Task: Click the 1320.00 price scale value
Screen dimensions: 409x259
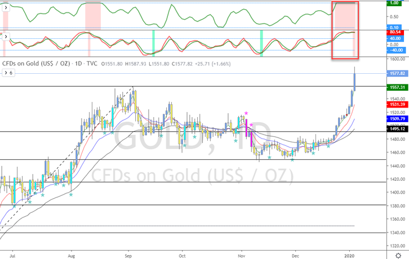Action: [x=398, y=246]
